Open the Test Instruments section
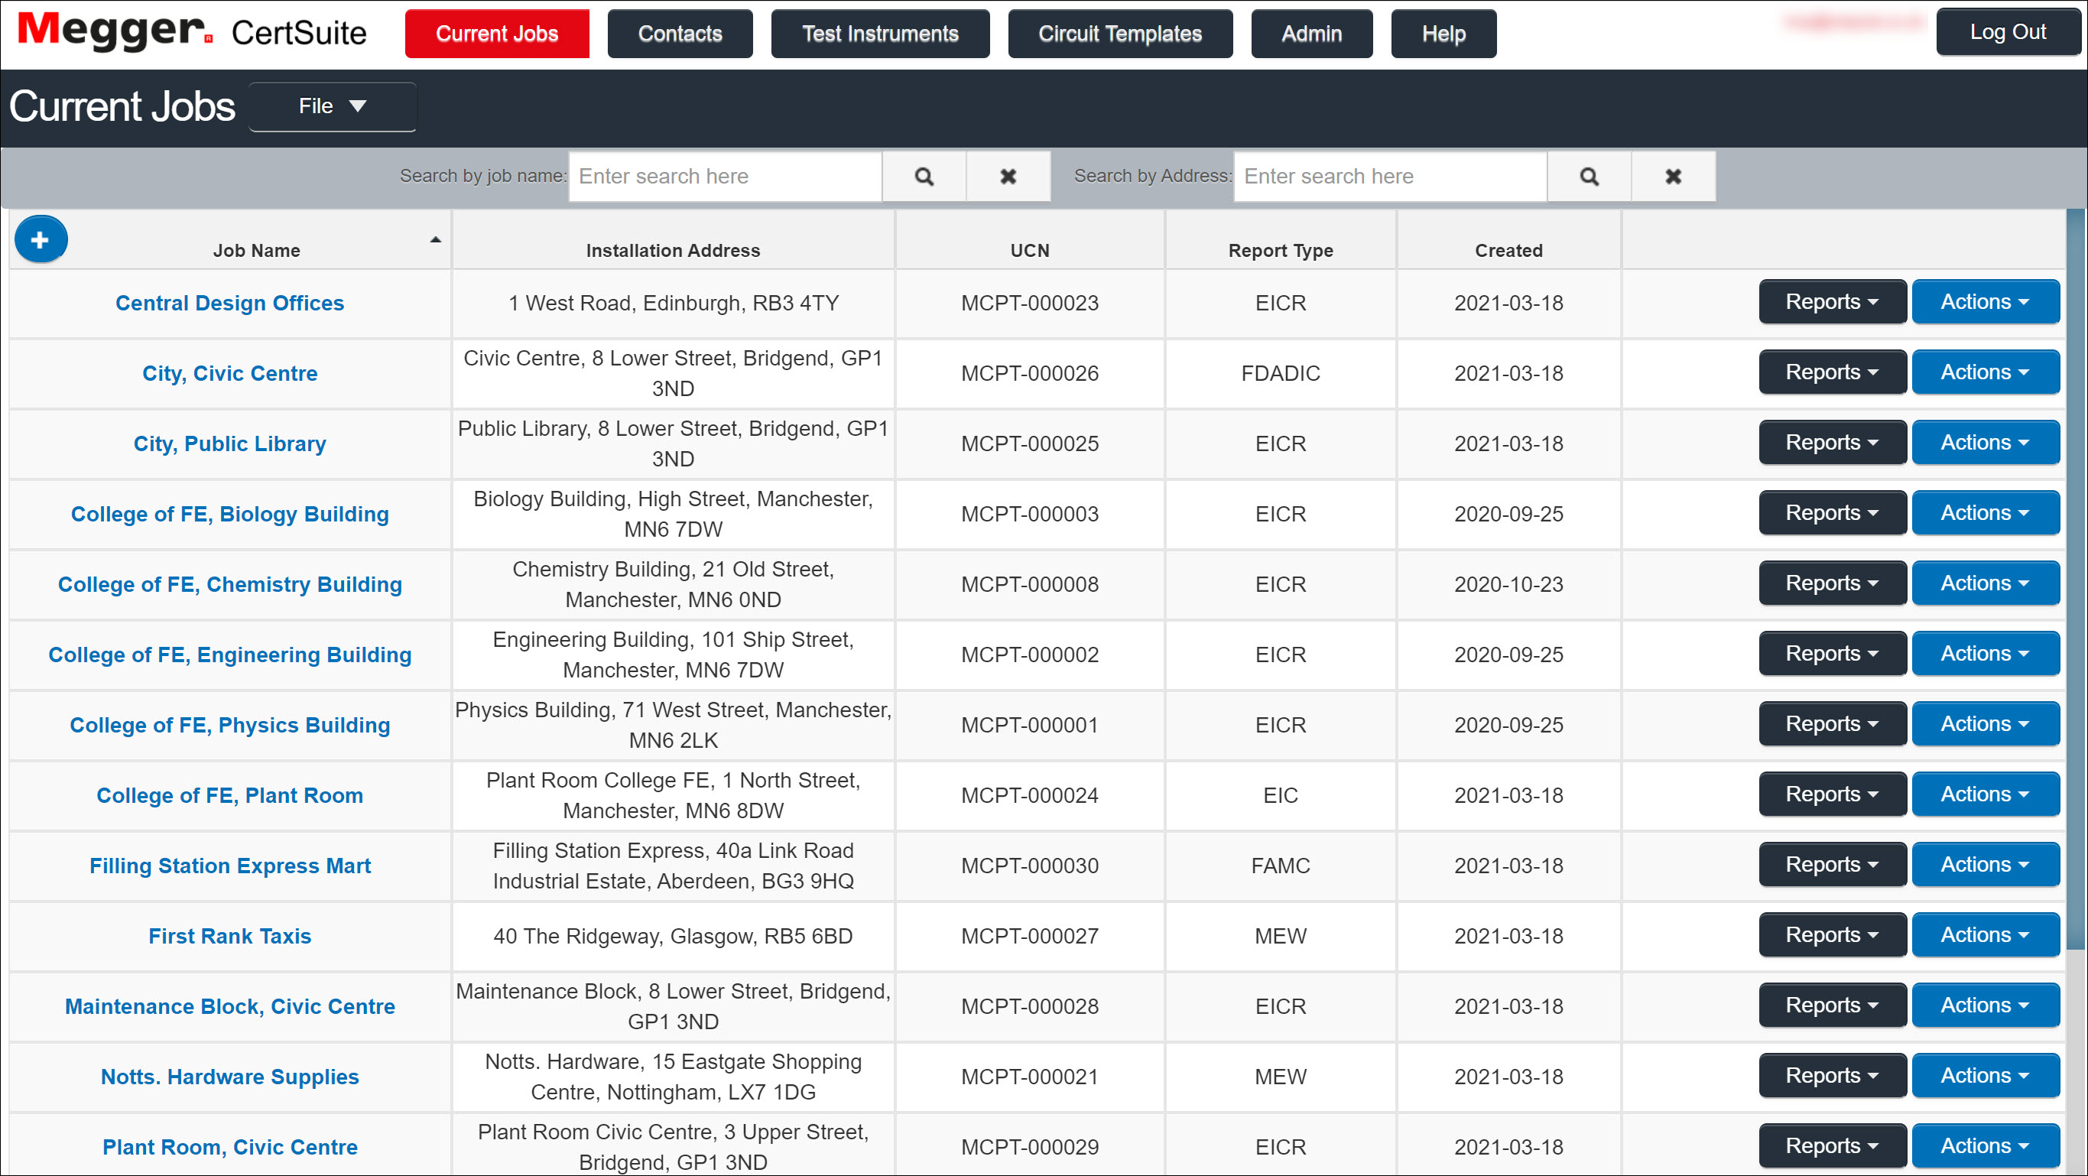The height and width of the screenshot is (1176, 2088). 880,33
